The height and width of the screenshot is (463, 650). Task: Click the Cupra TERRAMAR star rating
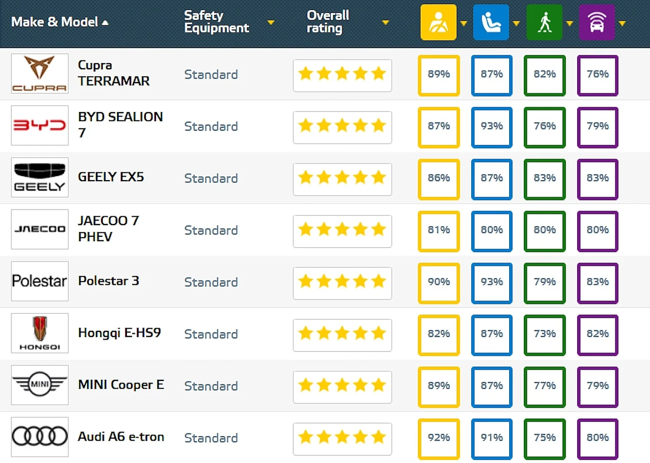point(342,74)
